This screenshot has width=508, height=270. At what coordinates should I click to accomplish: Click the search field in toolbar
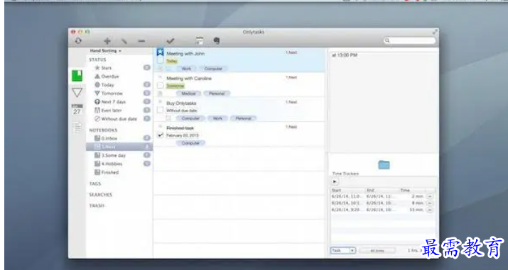pos(409,40)
